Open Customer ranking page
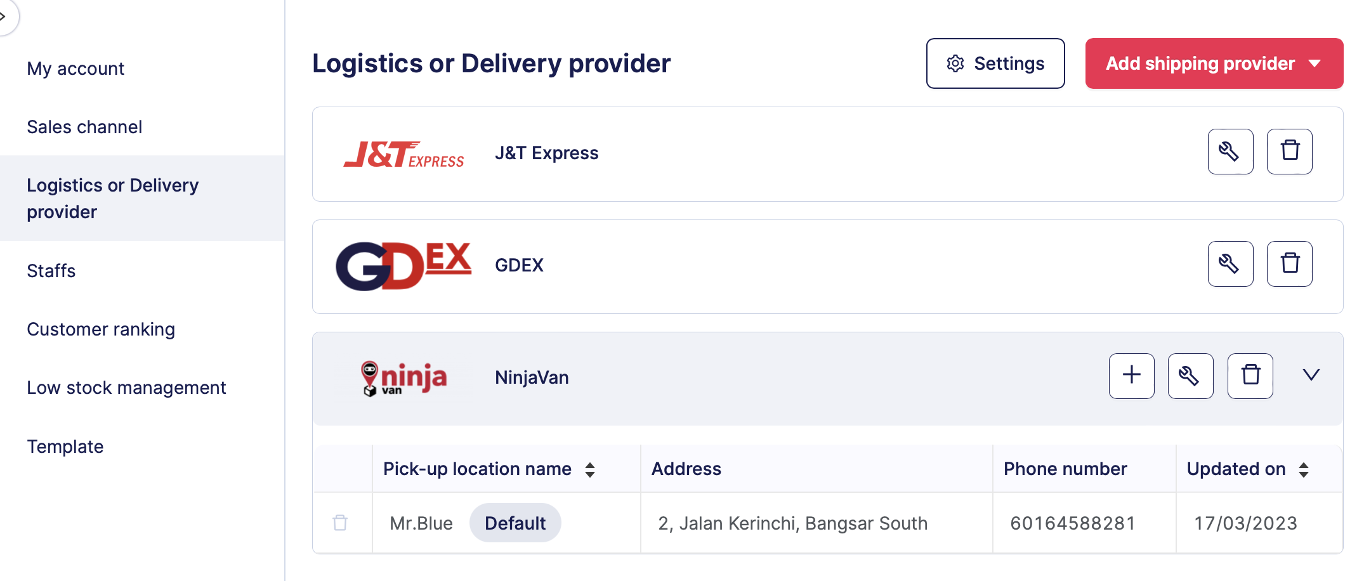The height and width of the screenshot is (581, 1364). click(101, 329)
